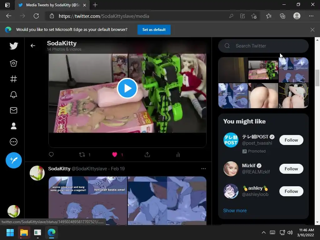Compose a new tweet with feather button
The image size is (320, 240).
14,160
